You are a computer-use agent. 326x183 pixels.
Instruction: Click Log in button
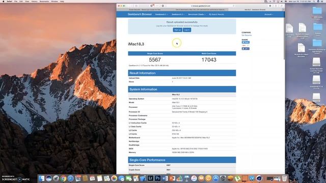pyautogui.click(x=187, y=30)
